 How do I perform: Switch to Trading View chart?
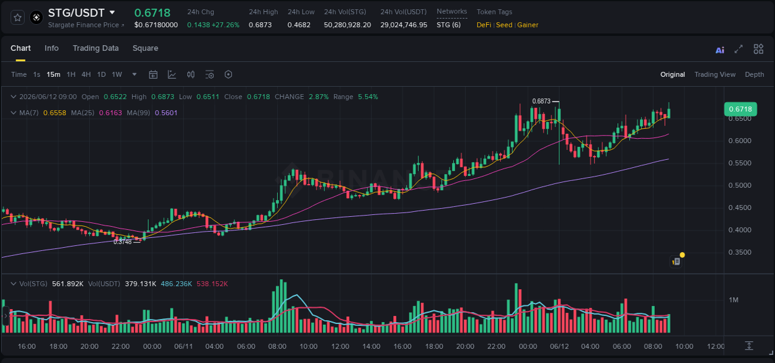(715, 74)
